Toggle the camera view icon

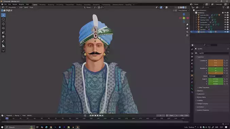tap(187, 32)
